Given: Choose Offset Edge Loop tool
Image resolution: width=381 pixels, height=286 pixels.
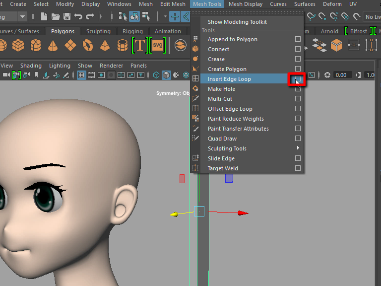Looking at the screenshot, I should [230, 109].
